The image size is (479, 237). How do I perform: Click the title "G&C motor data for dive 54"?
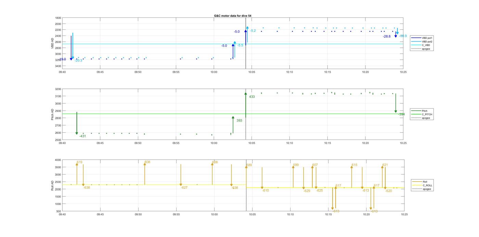(x=233, y=16)
